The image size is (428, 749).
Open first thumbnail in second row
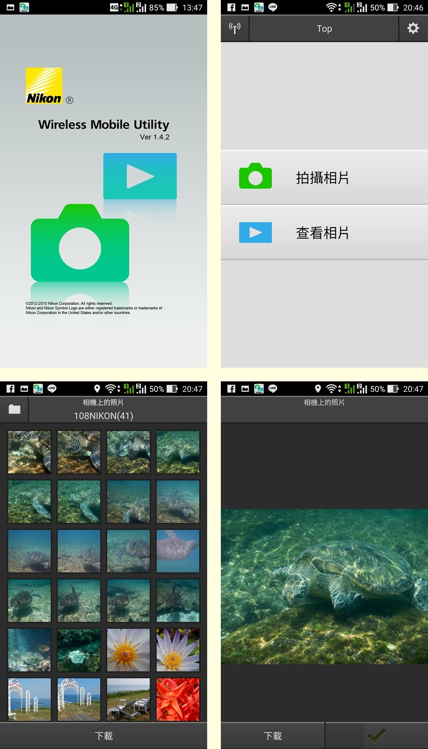[30, 501]
